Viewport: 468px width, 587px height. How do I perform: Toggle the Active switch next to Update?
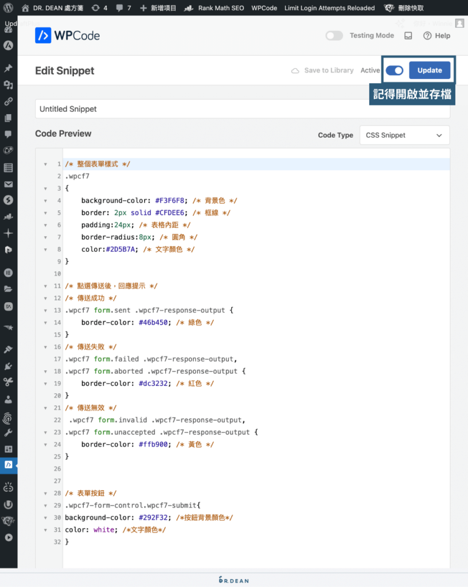[x=394, y=70]
